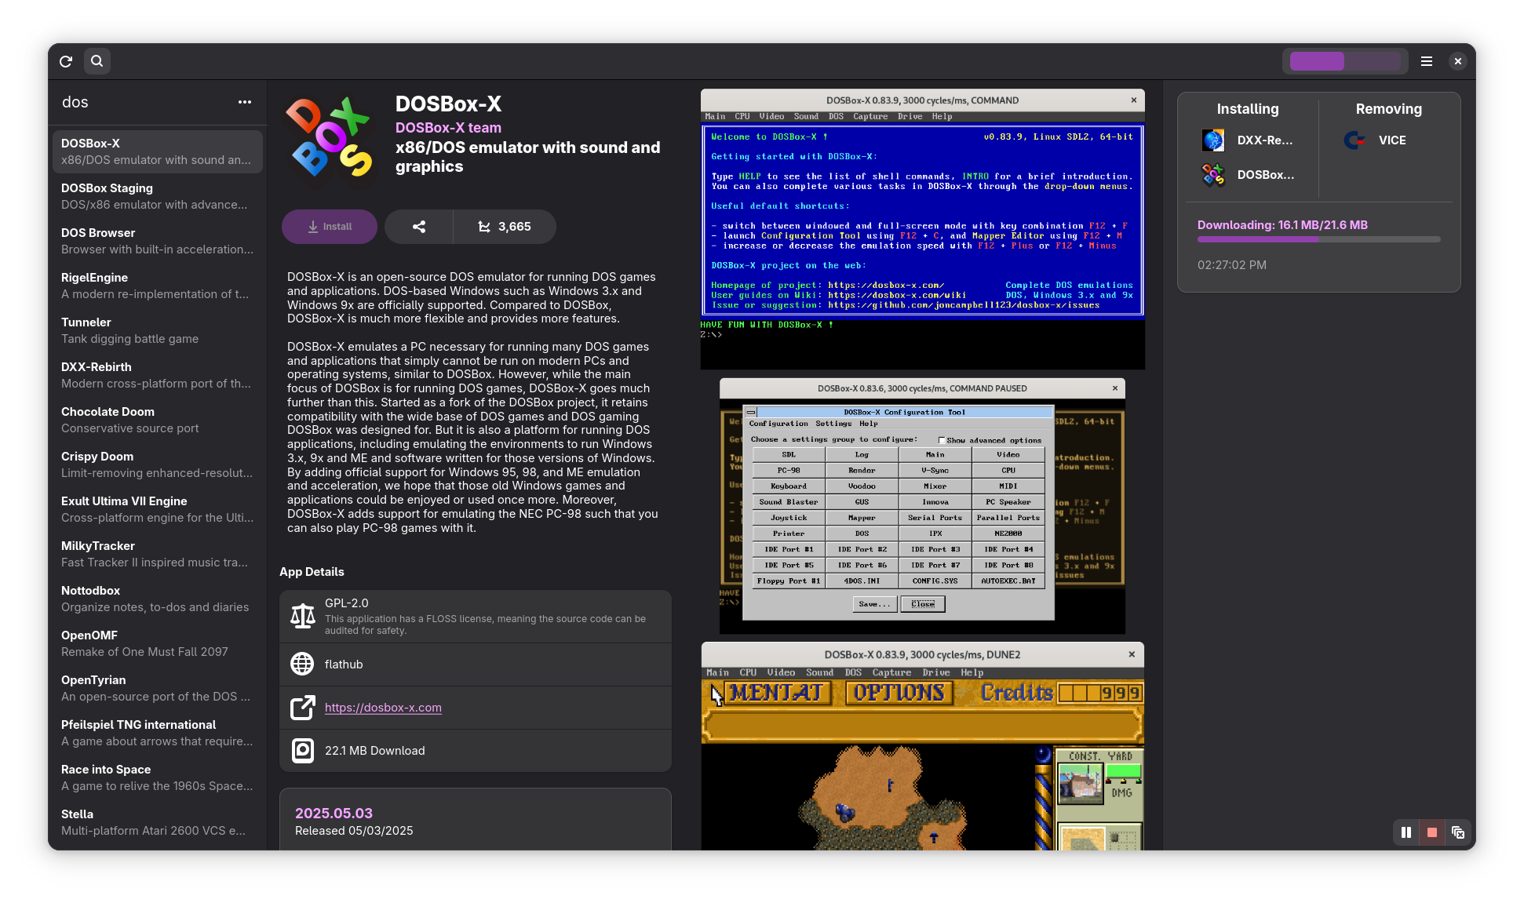Viewport: 1524px width, 903px height.
Task: Click the DOSBox icon under Installing
Action: [1213, 175]
